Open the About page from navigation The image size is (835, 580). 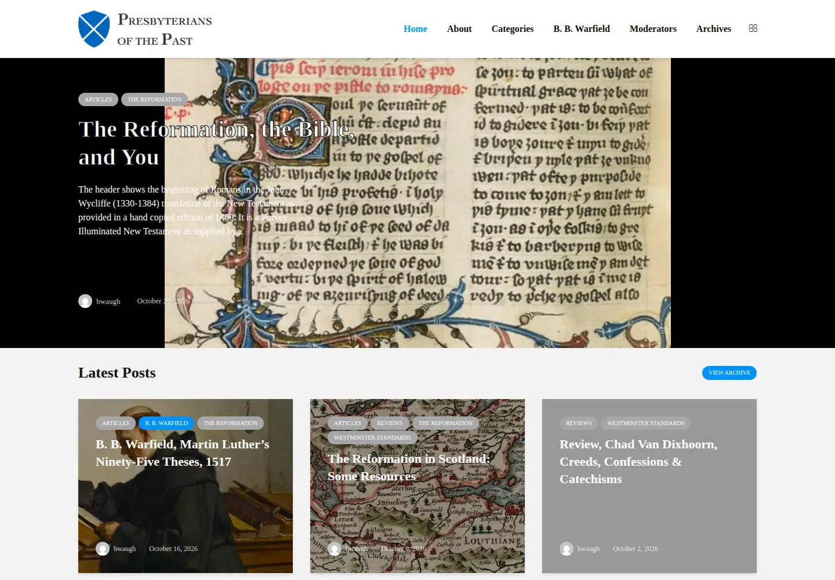click(459, 28)
